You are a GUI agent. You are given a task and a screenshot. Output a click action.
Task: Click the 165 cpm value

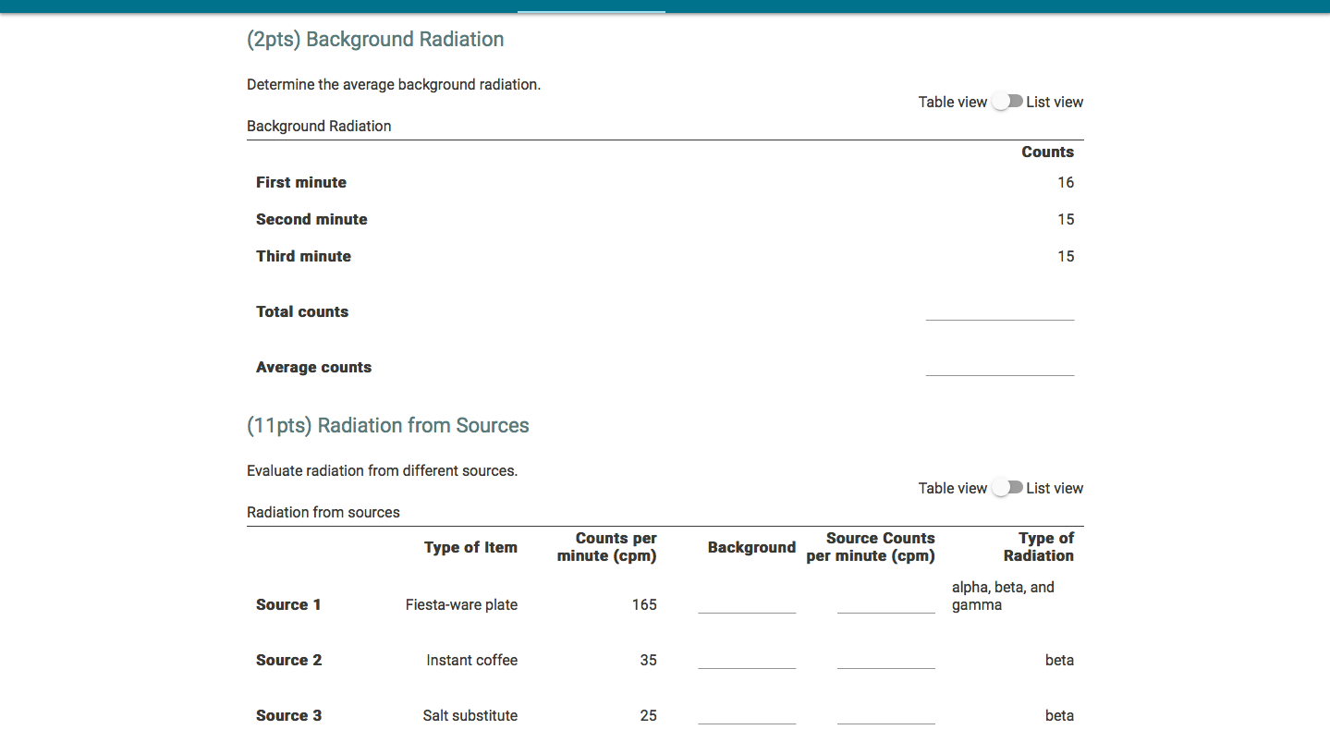click(x=644, y=604)
